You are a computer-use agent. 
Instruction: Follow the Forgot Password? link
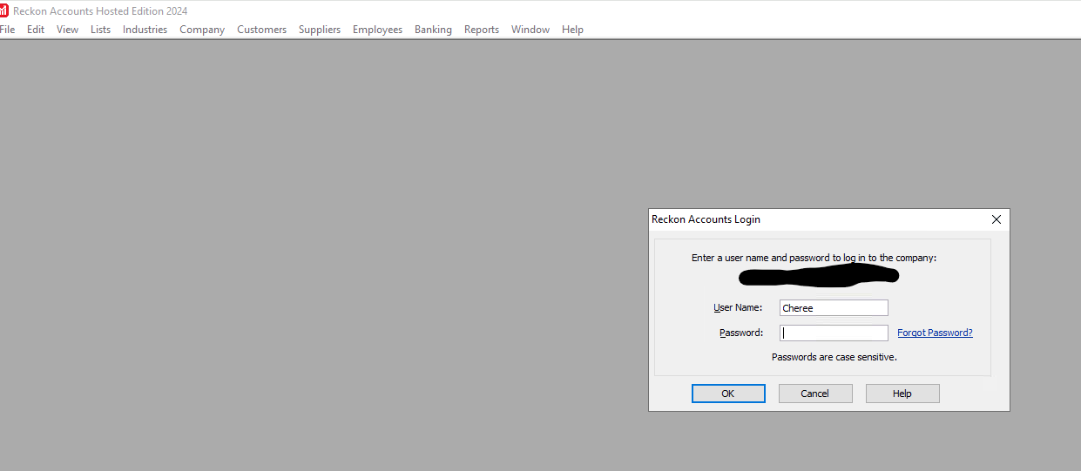click(x=935, y=333)
